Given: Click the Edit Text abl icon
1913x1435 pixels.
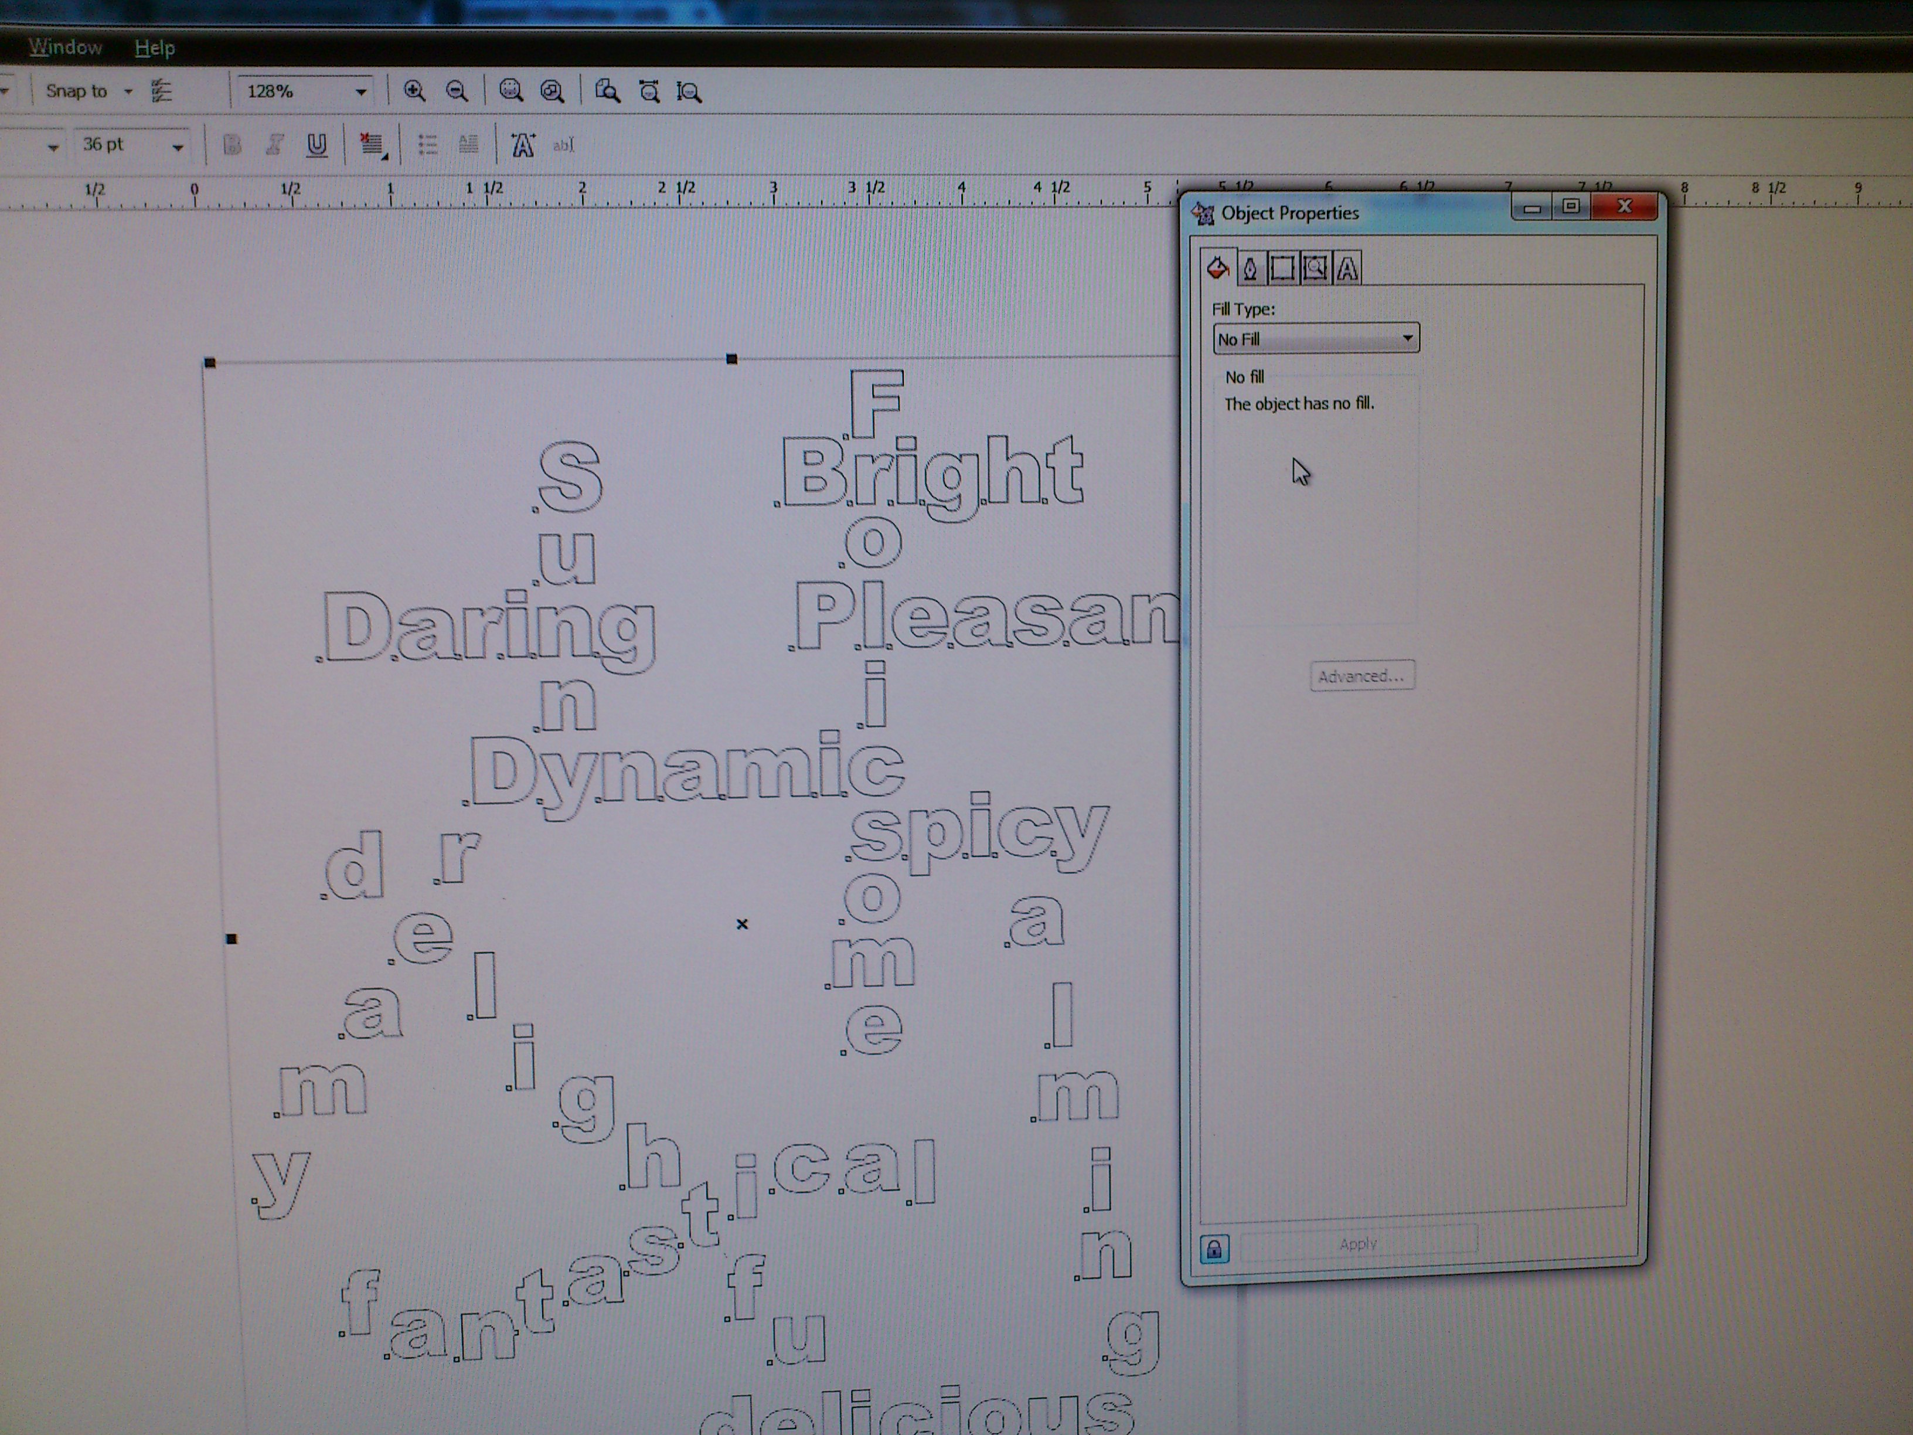Looking at the screenshot, I should tap(563, 145).
